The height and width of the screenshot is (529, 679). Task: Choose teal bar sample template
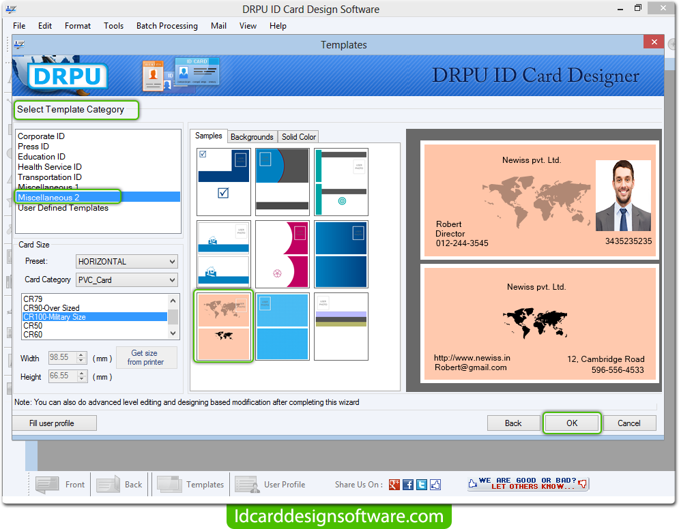click(341, 181)
